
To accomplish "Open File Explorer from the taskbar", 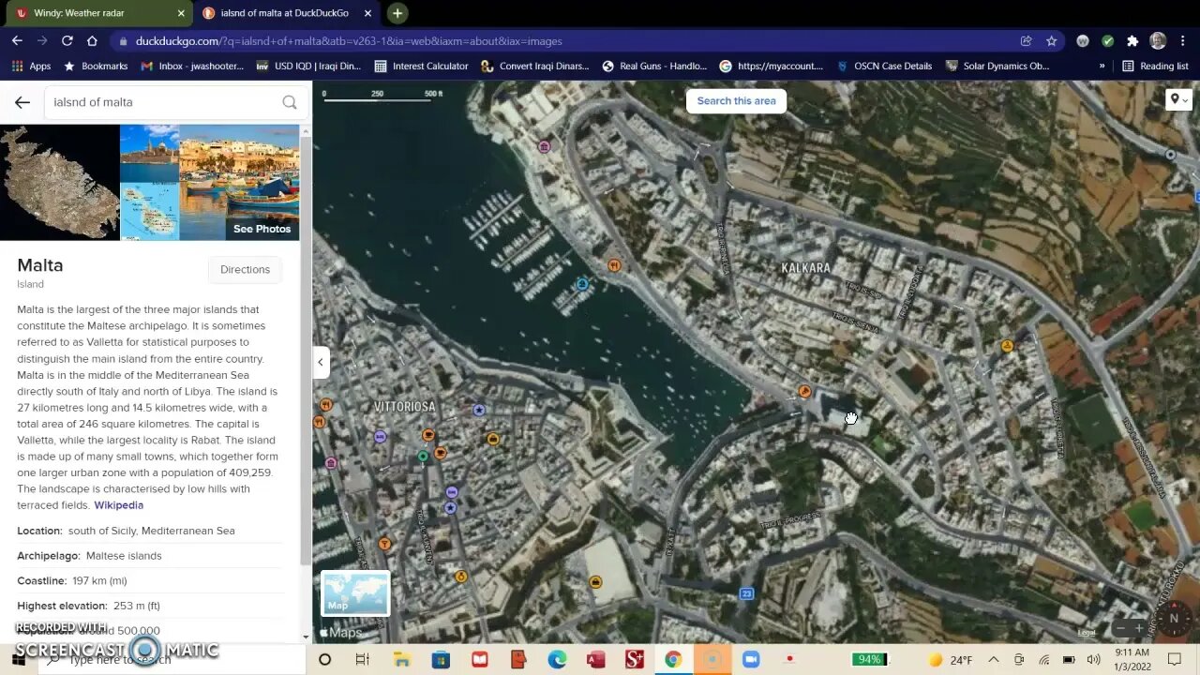I will click(x=402, y=660).
